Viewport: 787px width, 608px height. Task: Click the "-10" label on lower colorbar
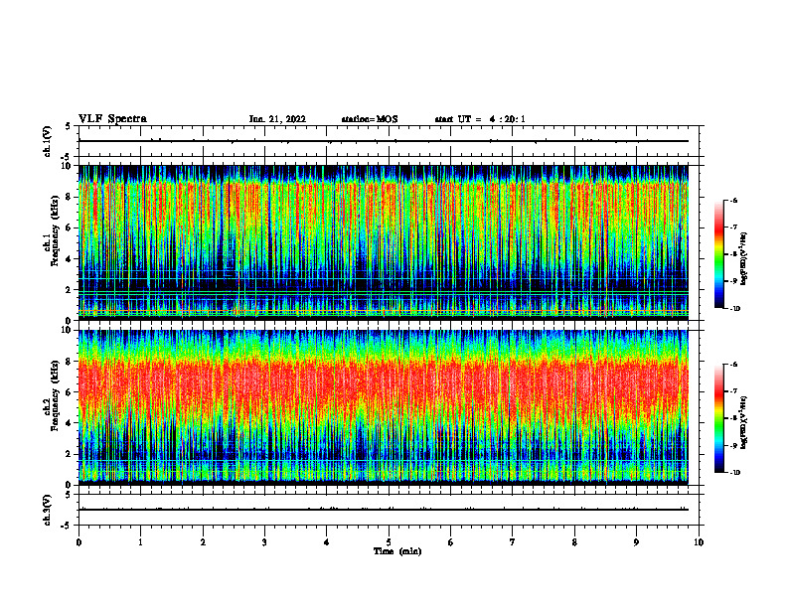[734, 473]
